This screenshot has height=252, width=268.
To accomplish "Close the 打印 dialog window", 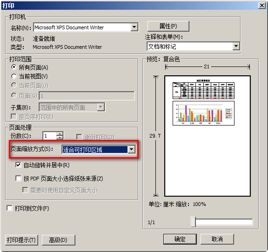I will (x=262, y=6).
